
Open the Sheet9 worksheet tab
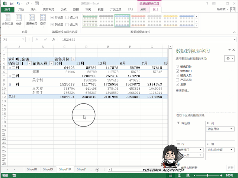point(48,169)
